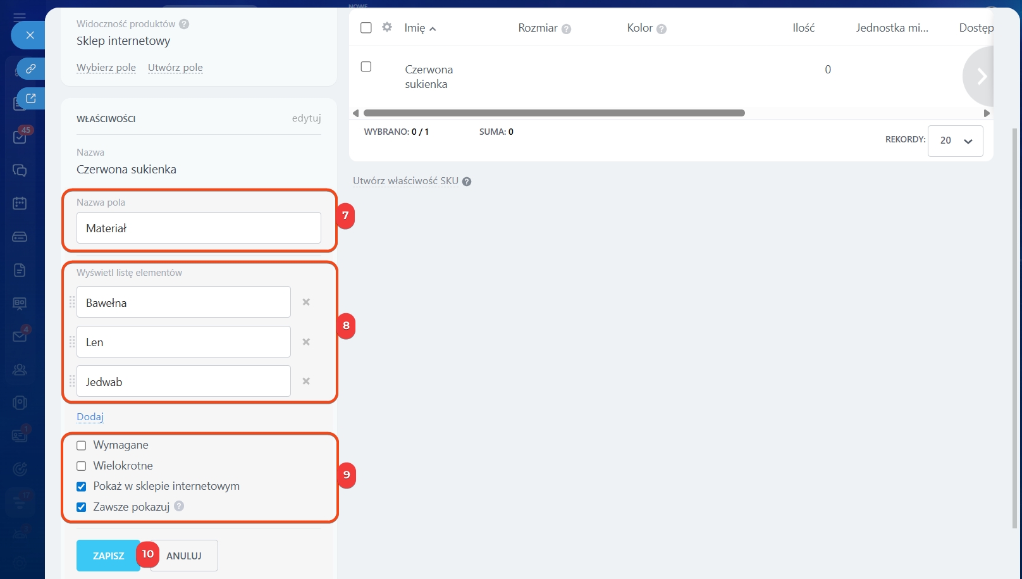Uncheck Pokaż w sklepie internetowym
The image size is (1022, 579).
[82, 487]
